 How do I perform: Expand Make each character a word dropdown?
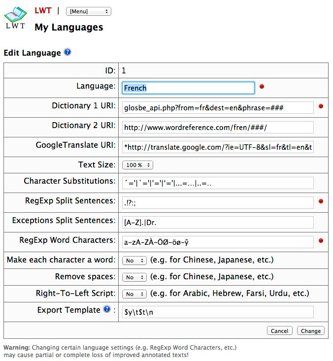tap(135, 260)
